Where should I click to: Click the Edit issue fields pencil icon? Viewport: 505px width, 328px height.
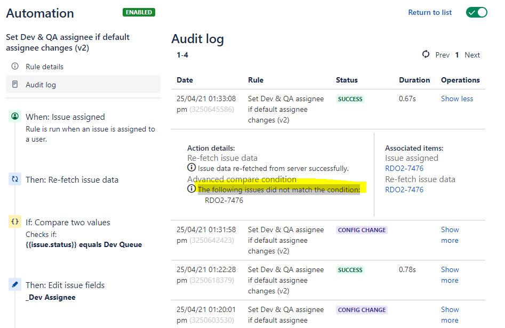15,284
